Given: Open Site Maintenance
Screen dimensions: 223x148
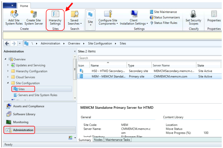Looking at the screenshot, I should pyautogui.click(x=163, y=12).
